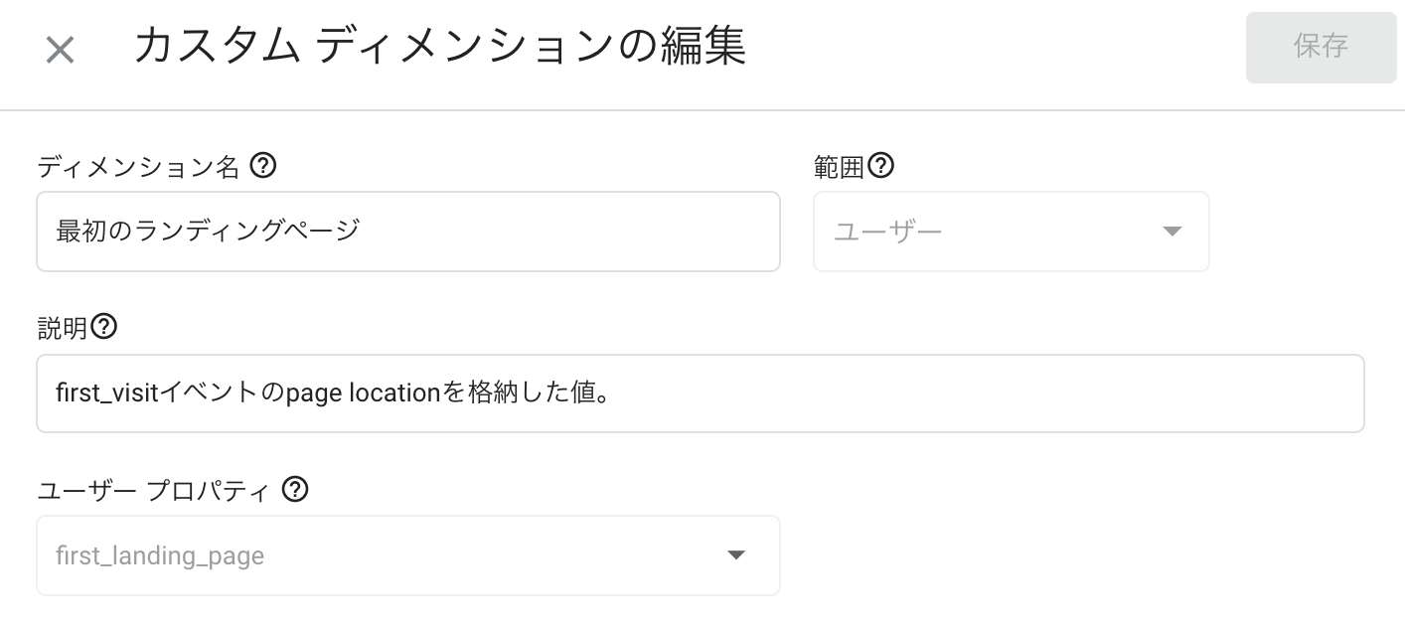1405x628 pixels.
Task: Close the custom dimension edit panel
Action: click(x=61, y=50)
